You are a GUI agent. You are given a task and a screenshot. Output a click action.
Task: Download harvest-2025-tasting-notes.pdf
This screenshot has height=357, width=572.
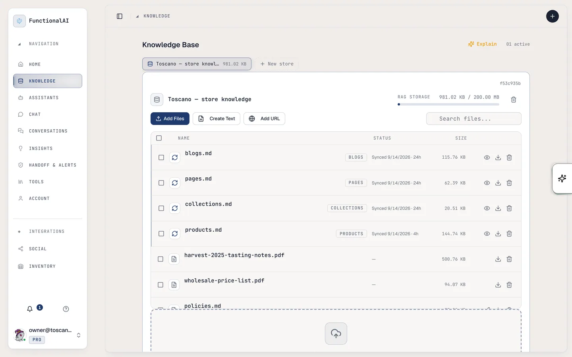[498, 259]
